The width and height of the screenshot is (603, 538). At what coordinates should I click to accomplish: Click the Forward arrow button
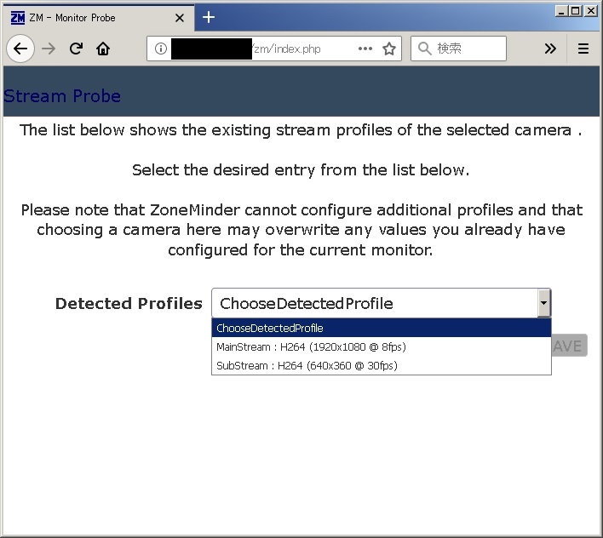pyautogui.click(x=49, y=49)
